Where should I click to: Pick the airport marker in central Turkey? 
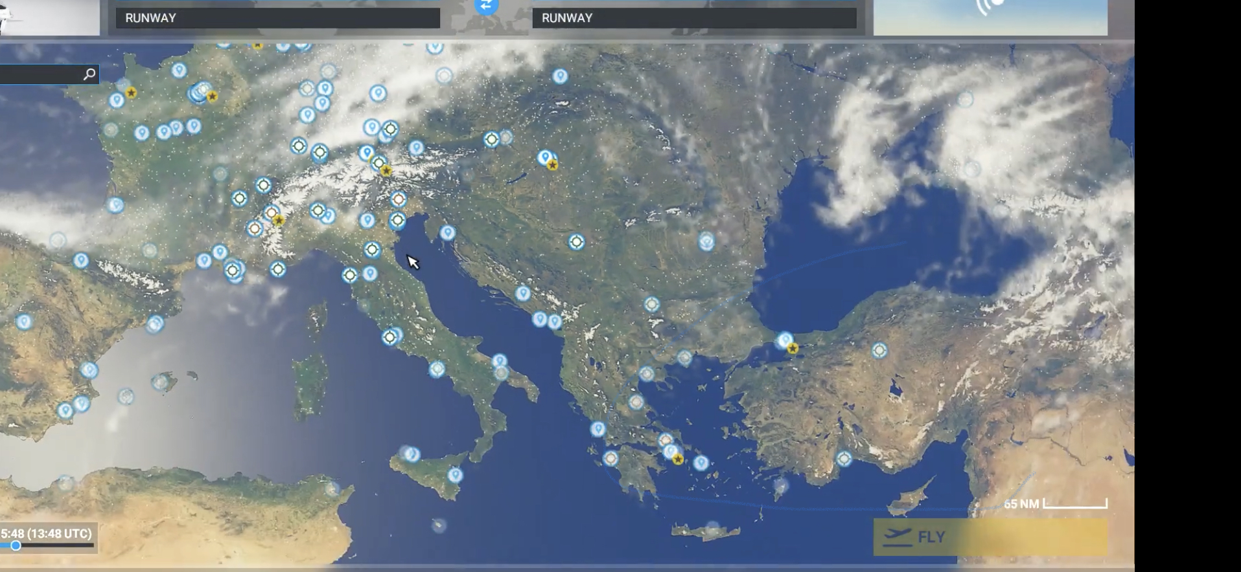tap(879, 350)
